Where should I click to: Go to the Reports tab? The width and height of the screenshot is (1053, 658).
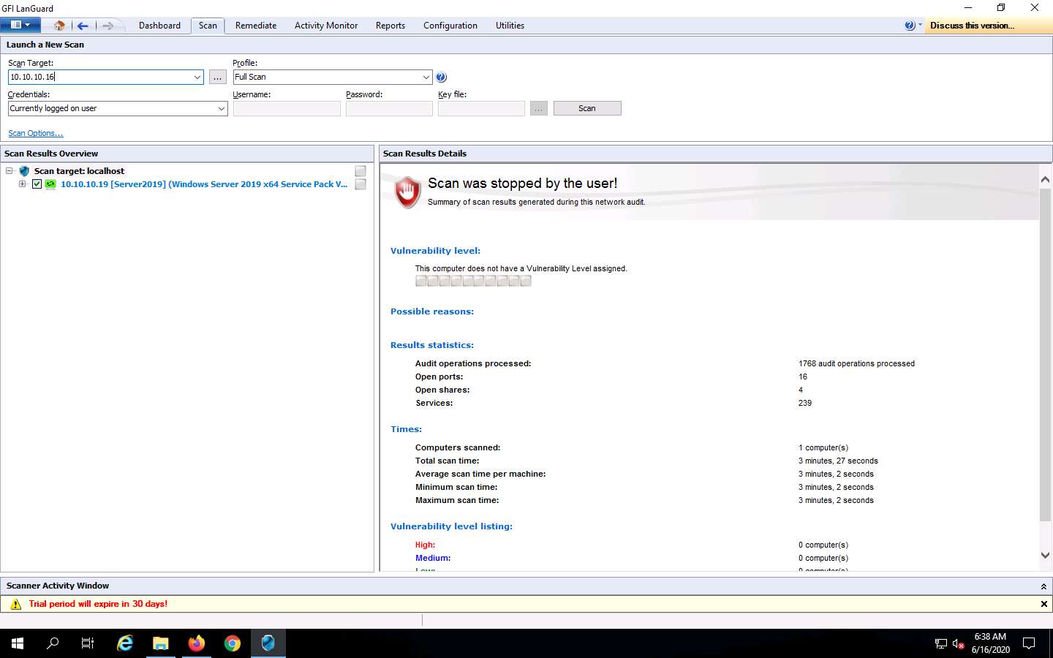(x=390, y=26)
